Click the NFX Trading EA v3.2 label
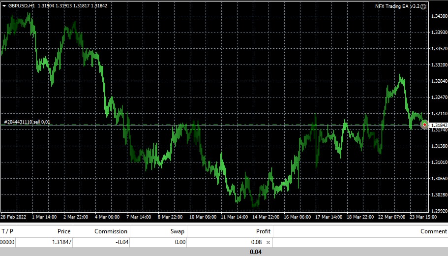Screen dimensions: 448x256 [397, 6]
